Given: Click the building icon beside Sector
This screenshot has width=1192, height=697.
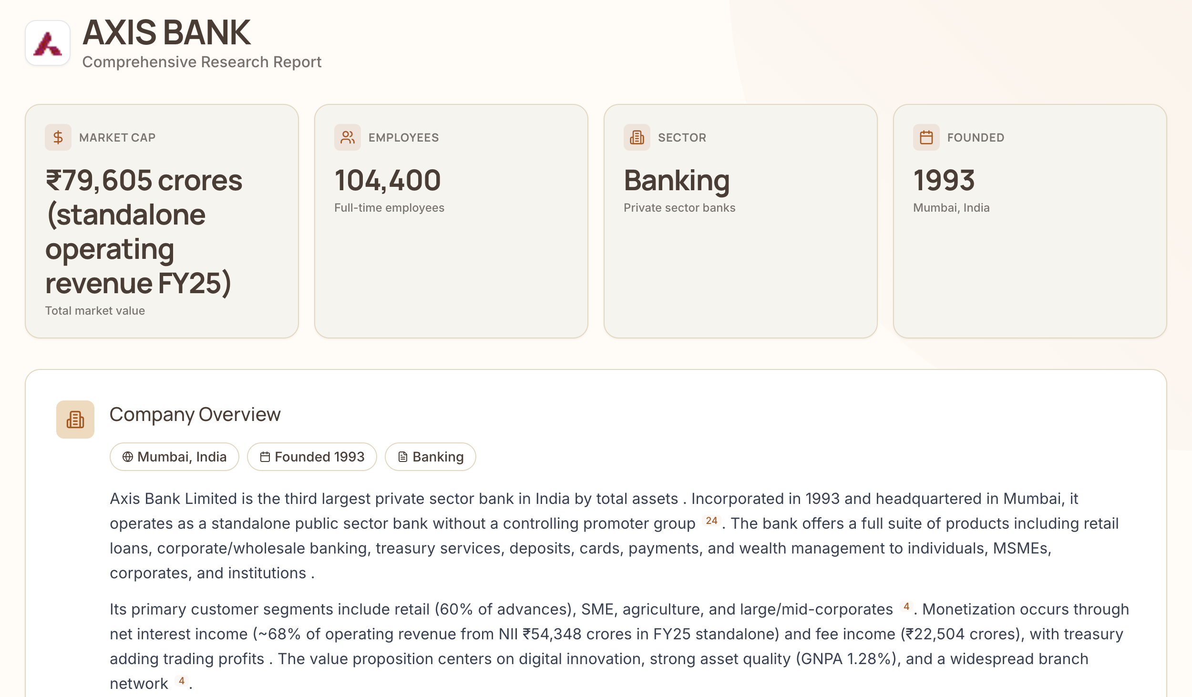Looking at the screenshot, I should tap(637, 137).
